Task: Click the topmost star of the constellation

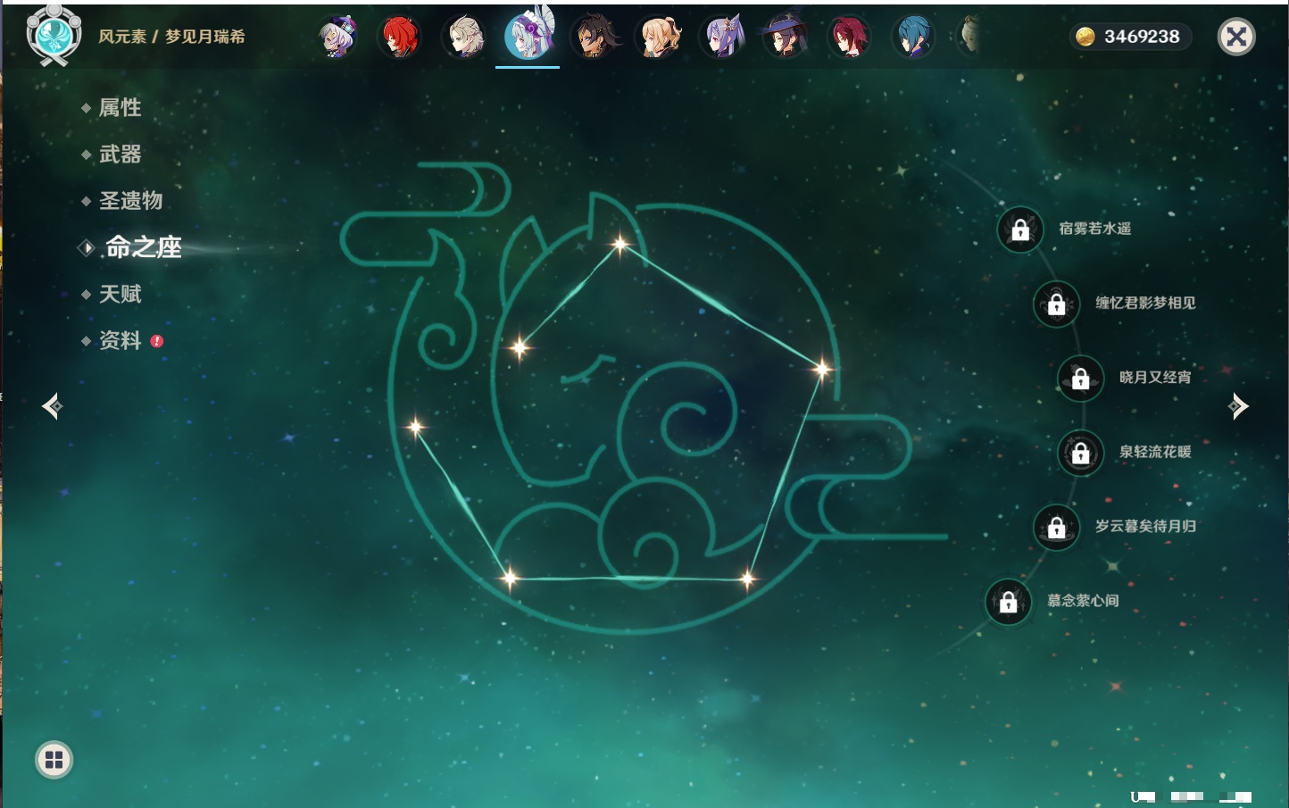Action: pyautogui.click(x=620, y=243)
